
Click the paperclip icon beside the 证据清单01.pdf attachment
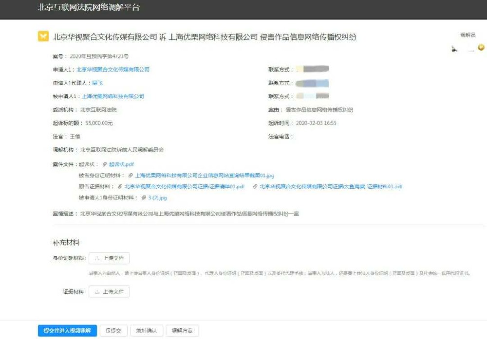pos(120,187)
